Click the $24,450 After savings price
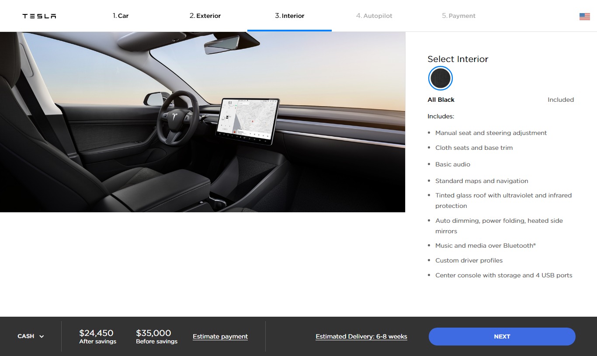This screenshot has height=356, width=597. coord(97,336)
